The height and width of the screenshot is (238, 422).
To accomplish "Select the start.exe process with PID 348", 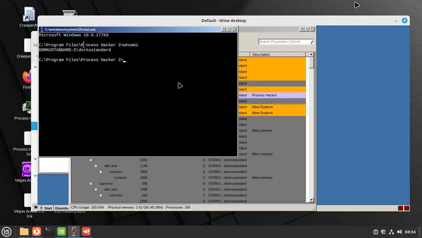I will coord(189,183).
